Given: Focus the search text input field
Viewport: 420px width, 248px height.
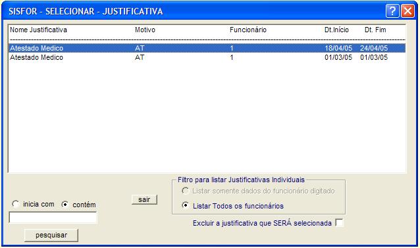Looking at the screenshot, I should (53, 218).
